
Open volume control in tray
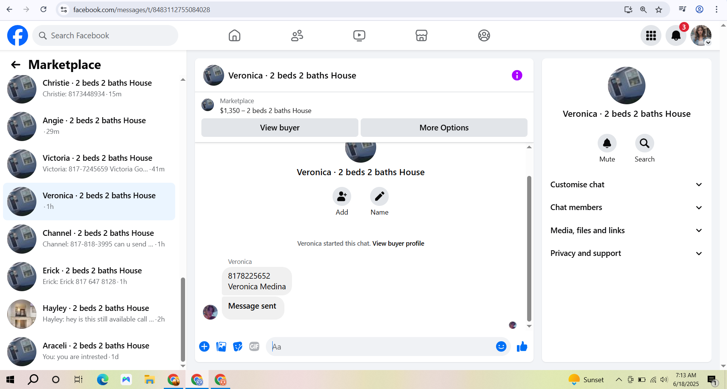pos(664,380)
